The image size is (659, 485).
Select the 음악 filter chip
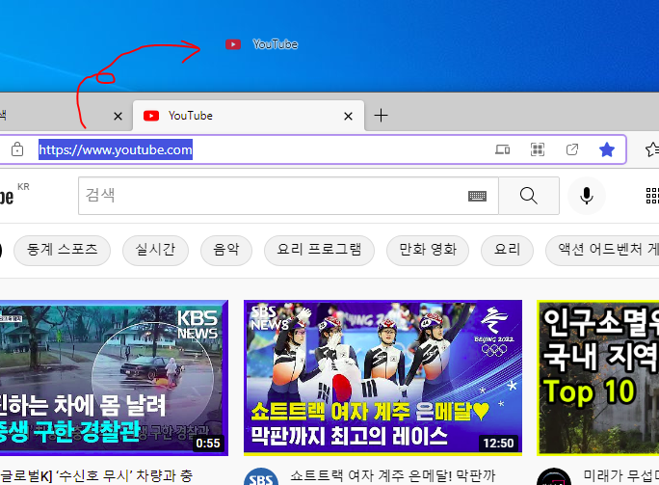[x=226, y=250]
